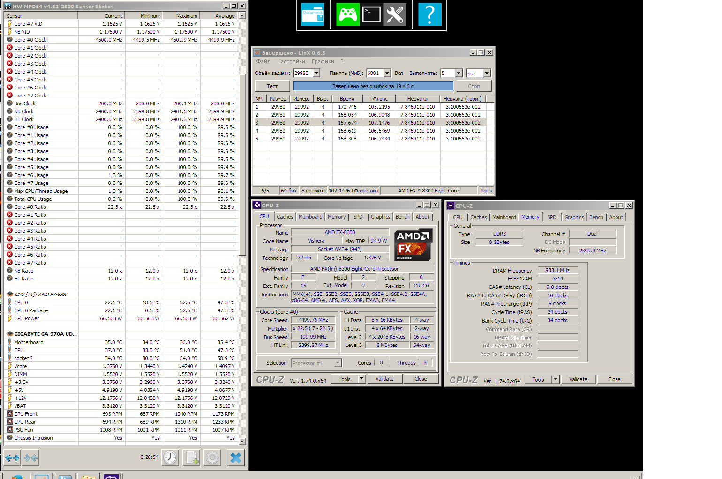Screen dimensions: 722x479
Task: Click title icon of CPU-Z CPU-tab window
Action: [257, 205]
